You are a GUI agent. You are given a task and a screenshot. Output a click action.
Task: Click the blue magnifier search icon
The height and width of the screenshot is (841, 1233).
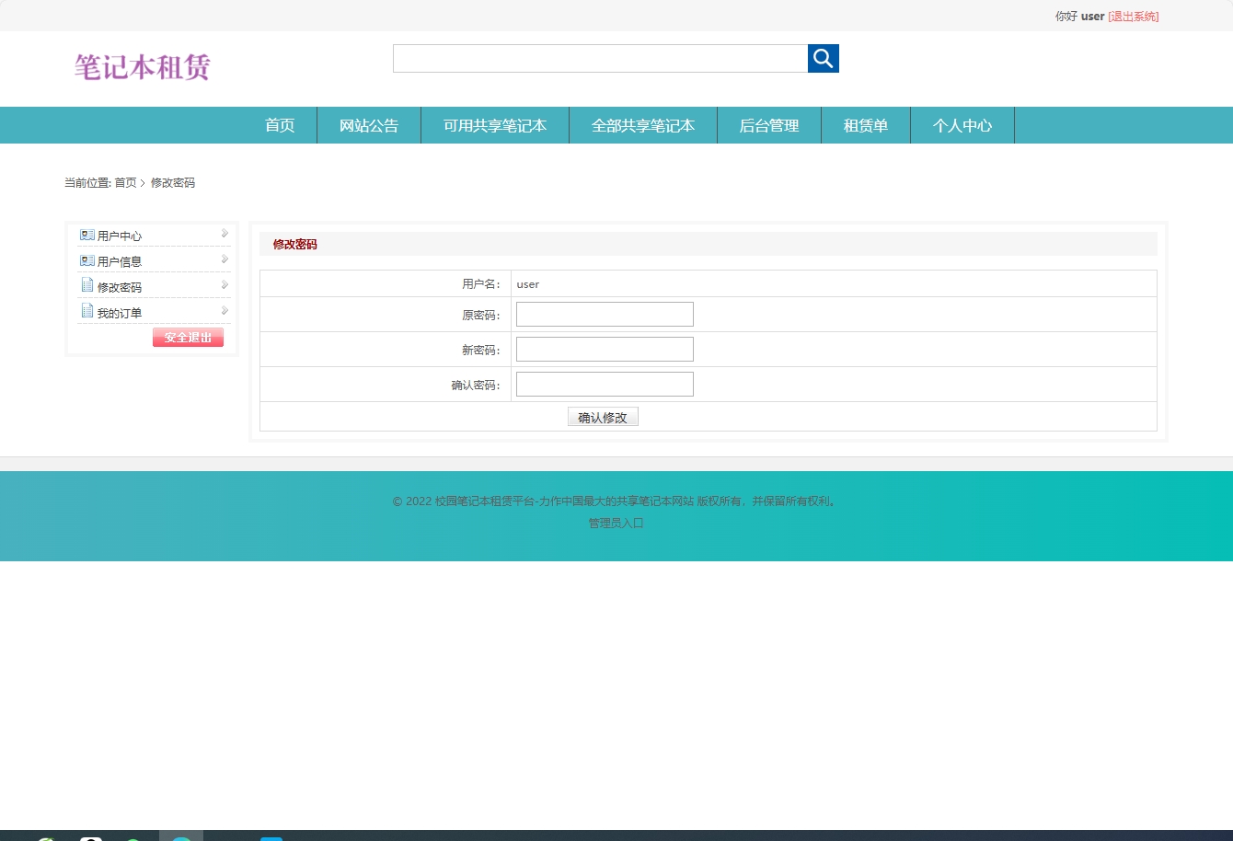pyautogui.click(x=823, y=58)
